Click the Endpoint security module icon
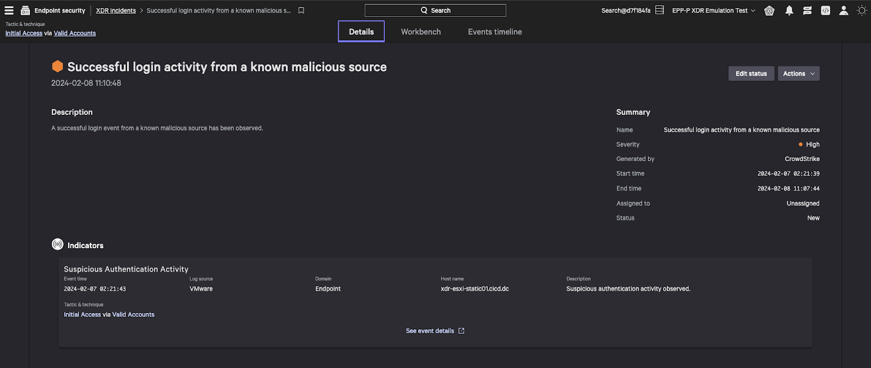The image size is (871, 368). click(x=25, y=10)
